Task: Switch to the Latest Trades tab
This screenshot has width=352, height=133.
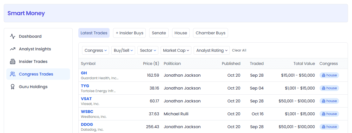Action: pos(94,33)
